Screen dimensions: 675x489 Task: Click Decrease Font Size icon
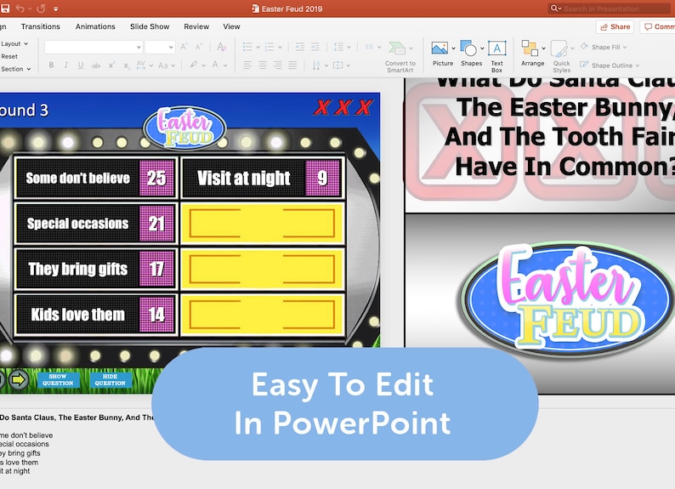[198, 47]
